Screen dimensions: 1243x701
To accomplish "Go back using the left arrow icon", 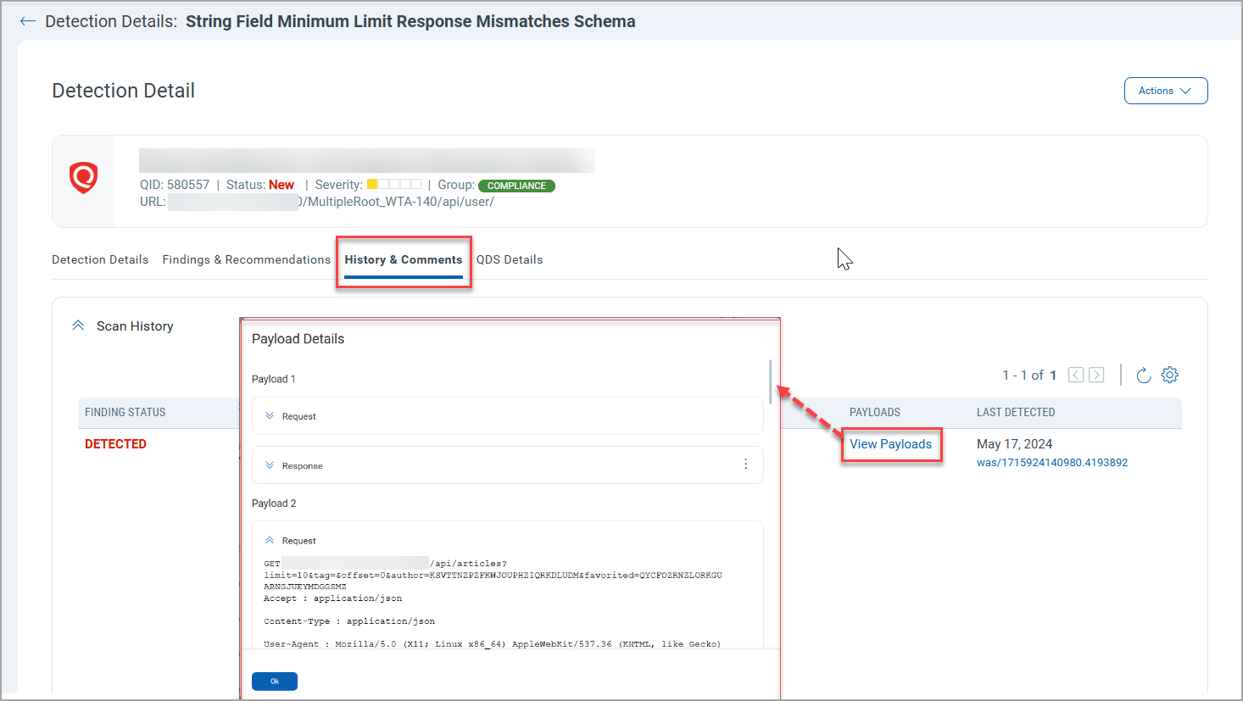I will pyautogui.click(x=28, y=22).
